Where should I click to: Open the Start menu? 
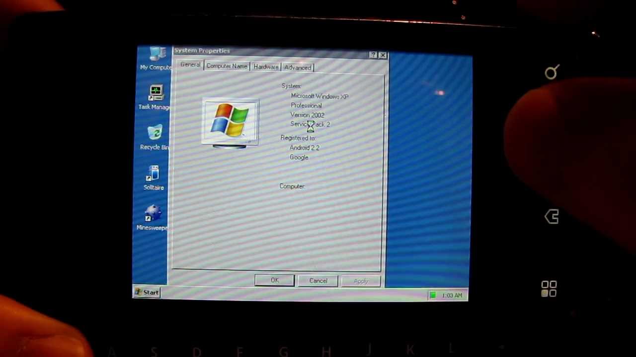pos(147,293)
